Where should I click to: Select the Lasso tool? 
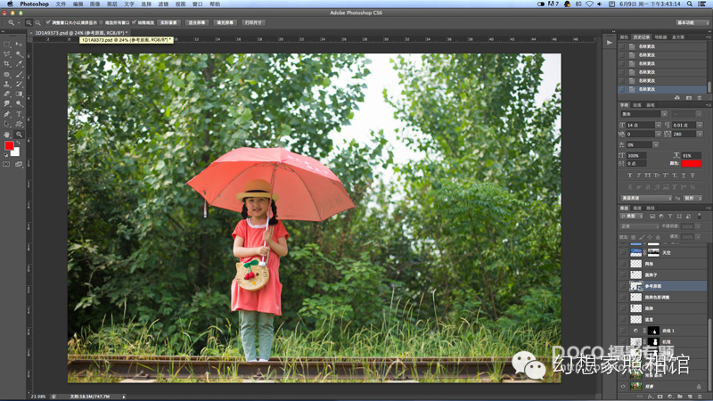(7, 54)
